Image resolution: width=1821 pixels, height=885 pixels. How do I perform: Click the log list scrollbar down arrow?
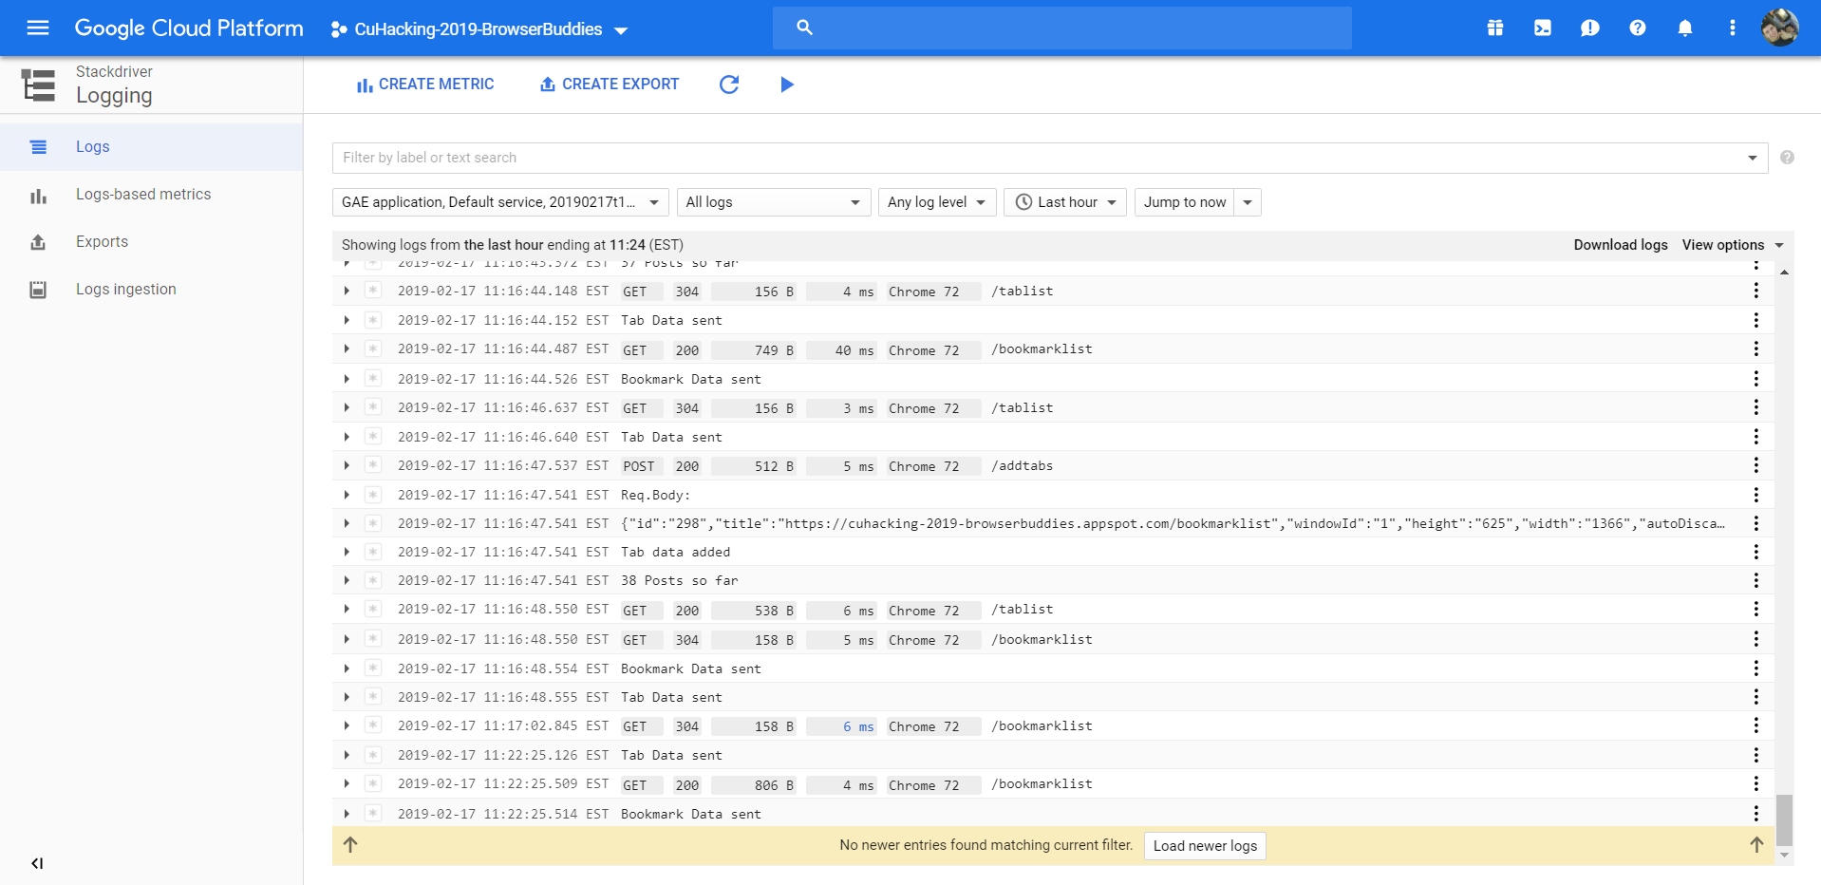coord(1785,856)
